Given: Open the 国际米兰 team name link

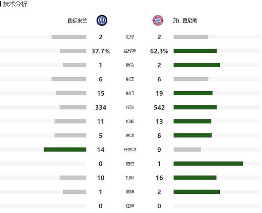Looking at the screenshot, I should (x=77, y=20).
